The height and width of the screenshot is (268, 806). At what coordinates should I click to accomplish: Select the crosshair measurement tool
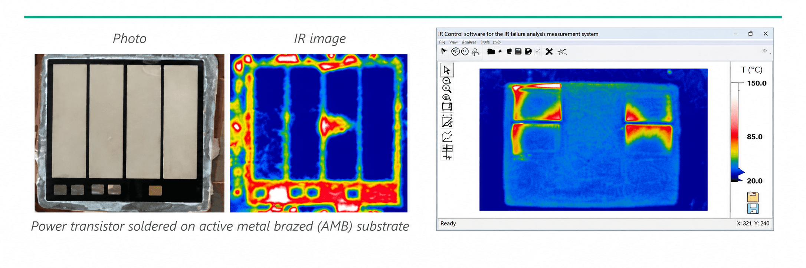coord(447,152)
